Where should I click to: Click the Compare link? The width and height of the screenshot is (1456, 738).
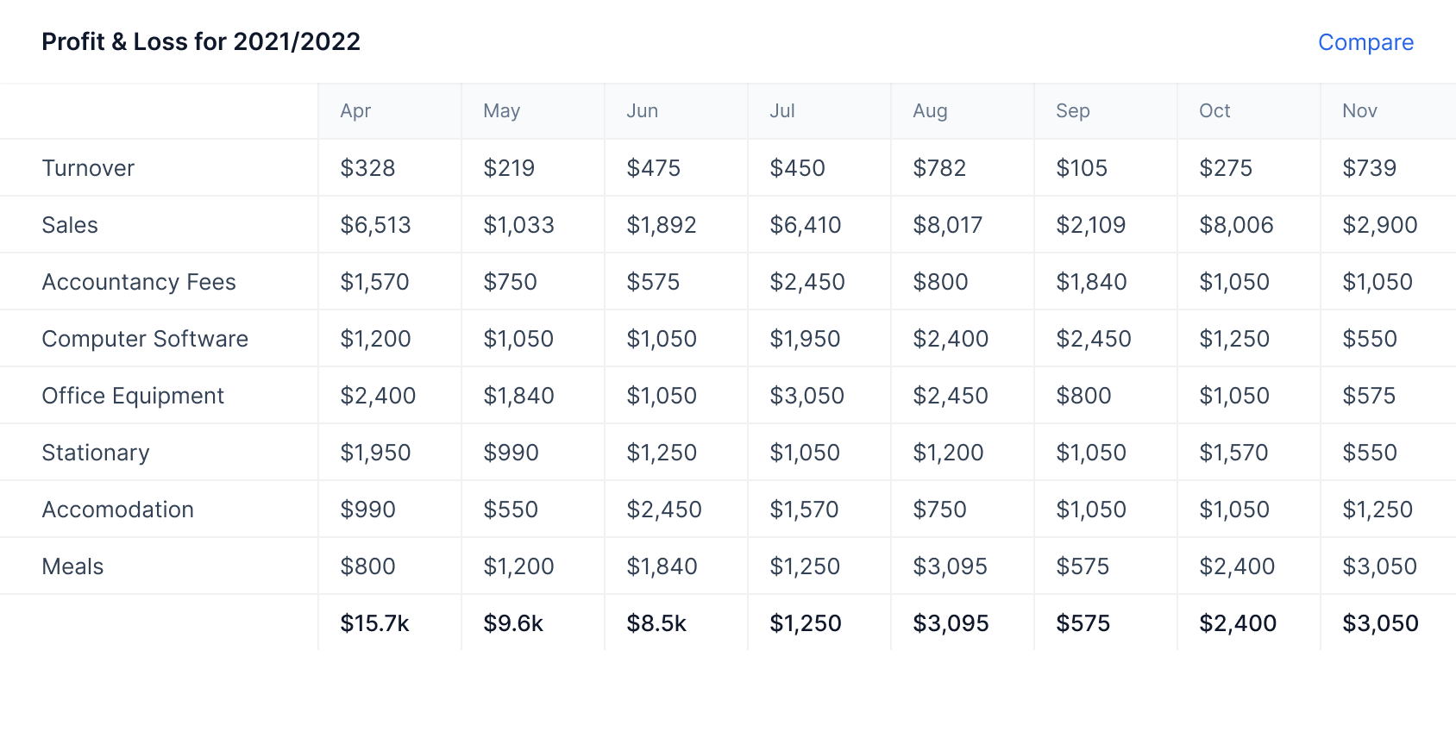(x=1365, y=42)
